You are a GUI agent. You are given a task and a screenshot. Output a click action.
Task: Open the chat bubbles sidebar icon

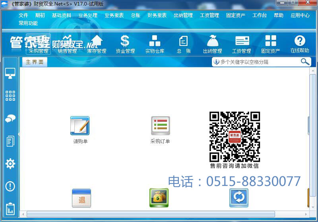tap(10, 119)
